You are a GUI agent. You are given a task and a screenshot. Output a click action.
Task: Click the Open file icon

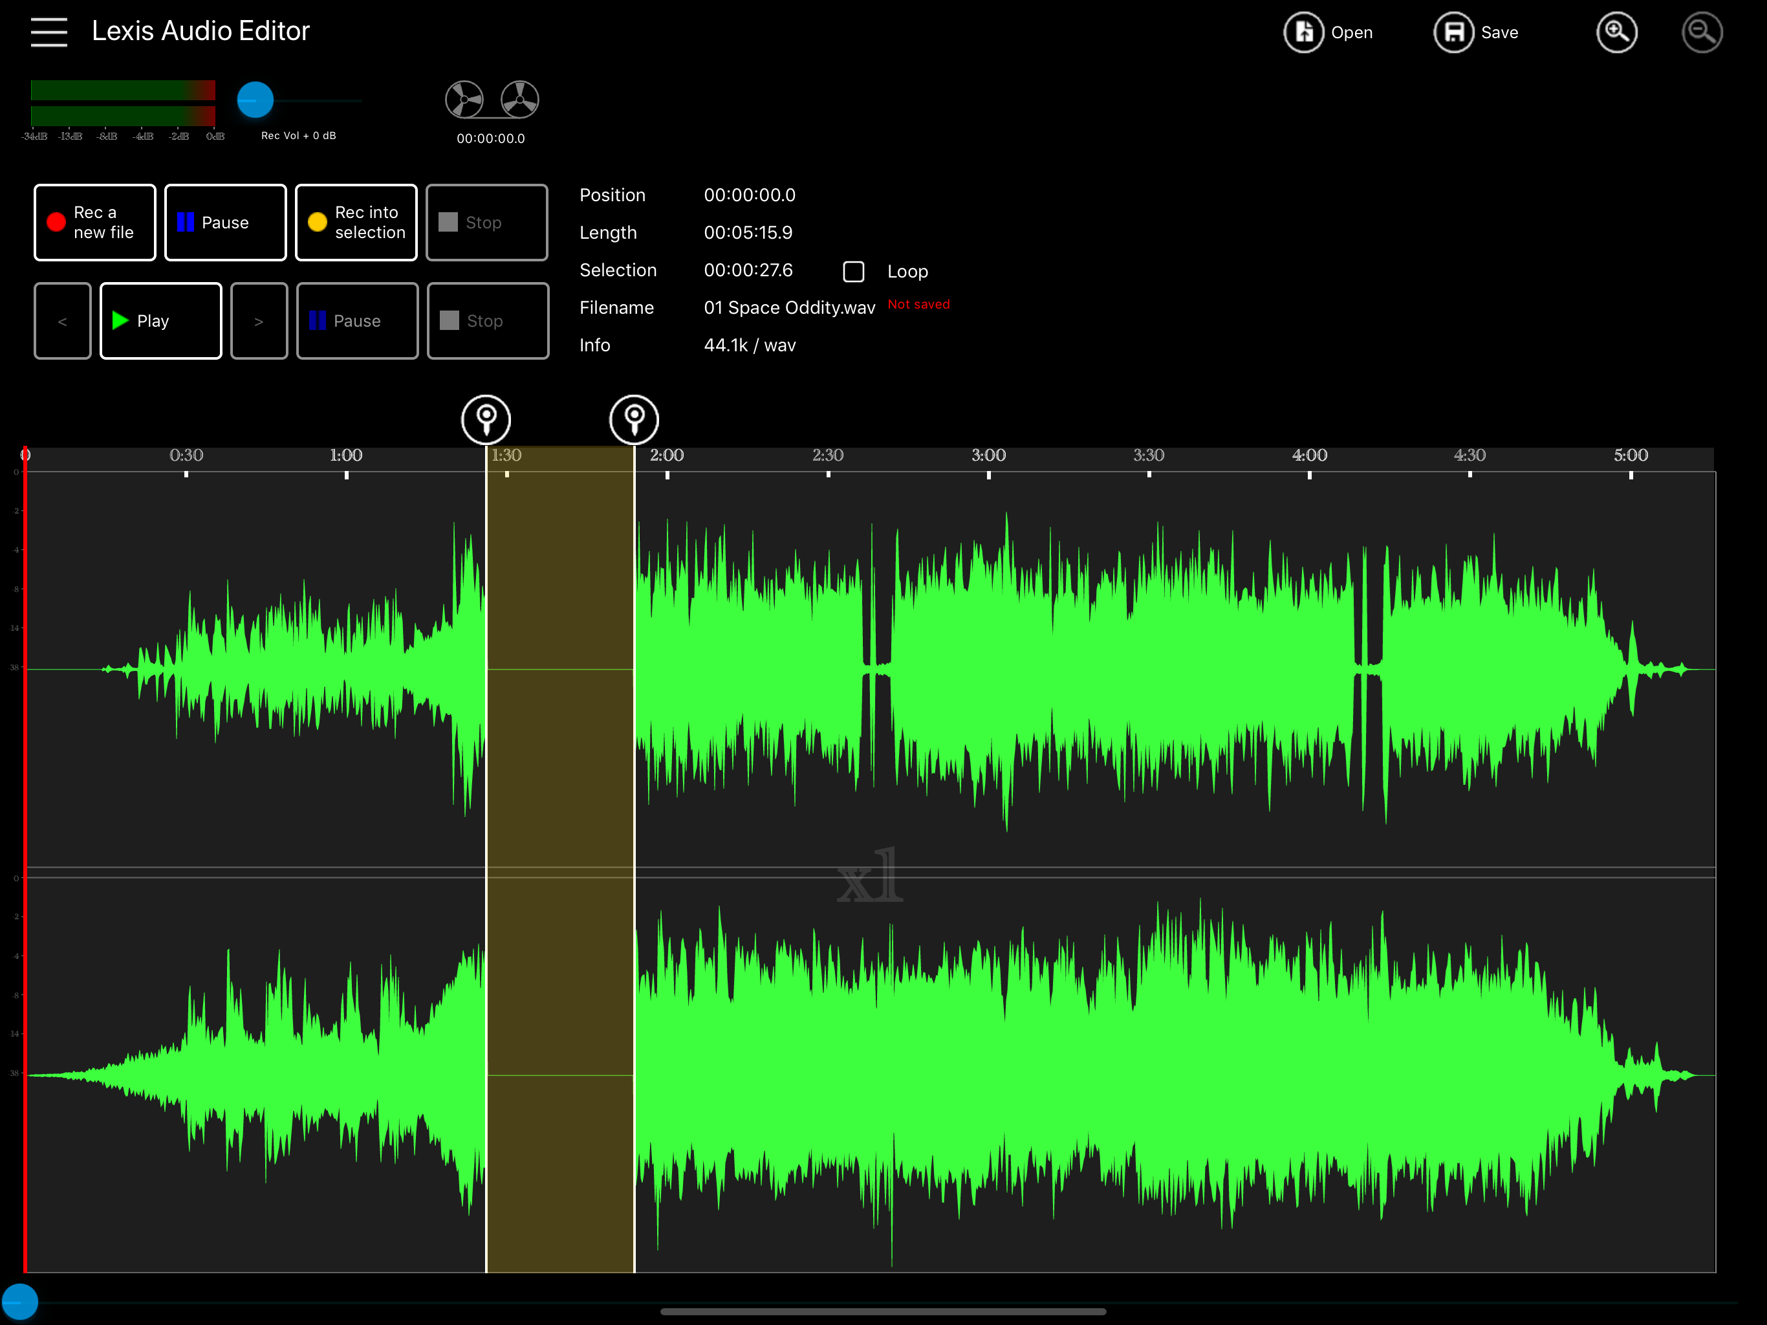[x=1303, y=33]
